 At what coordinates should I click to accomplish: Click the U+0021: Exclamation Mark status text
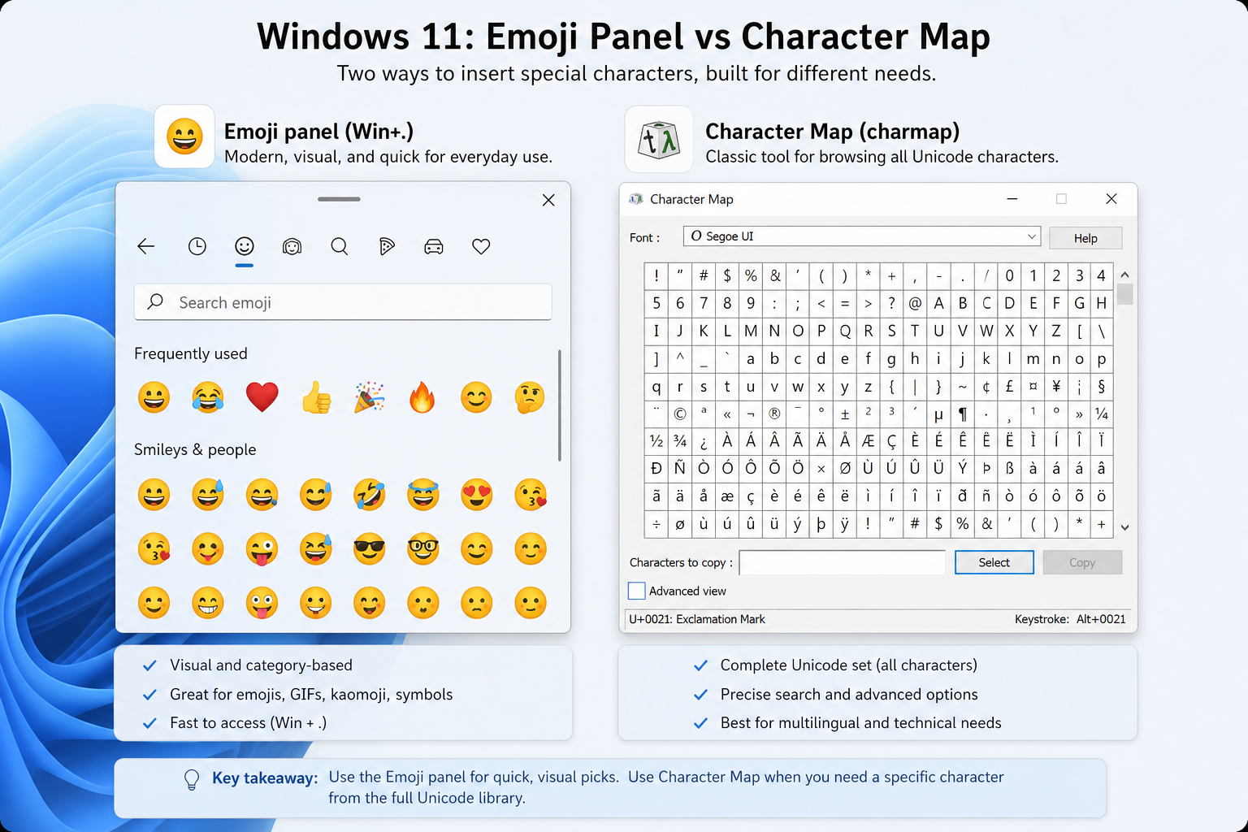coord(697,619)
